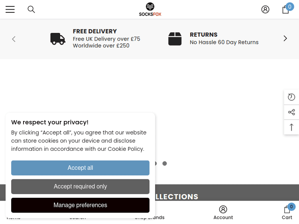Click the Free Delivery heading text

tap(95, 31)
